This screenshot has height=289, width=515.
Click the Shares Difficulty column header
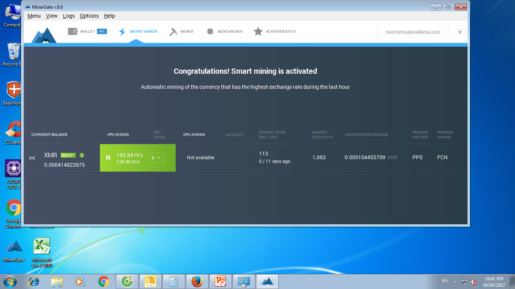click(323, 135)
